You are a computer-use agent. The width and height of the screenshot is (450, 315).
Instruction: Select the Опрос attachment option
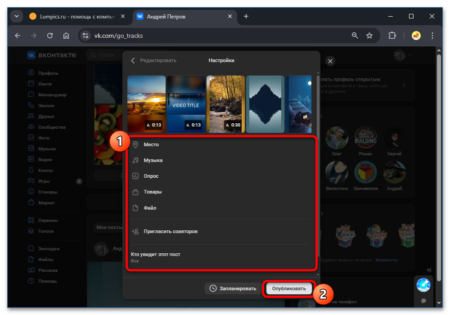point(151,176)
